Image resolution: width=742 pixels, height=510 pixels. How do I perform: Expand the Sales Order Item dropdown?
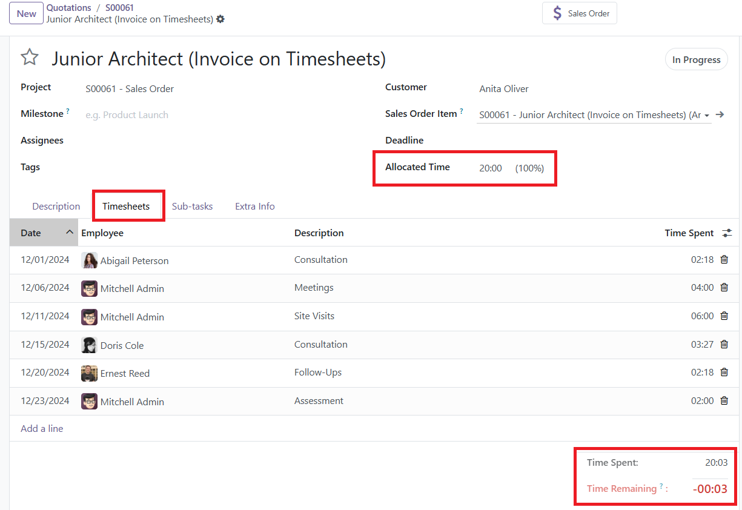[707, 116]
